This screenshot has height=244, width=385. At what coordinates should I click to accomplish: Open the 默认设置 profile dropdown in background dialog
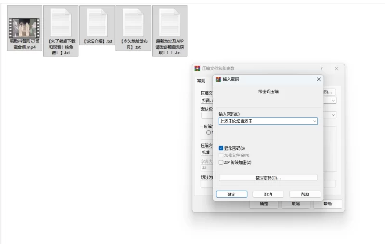[x=333, y=115]
